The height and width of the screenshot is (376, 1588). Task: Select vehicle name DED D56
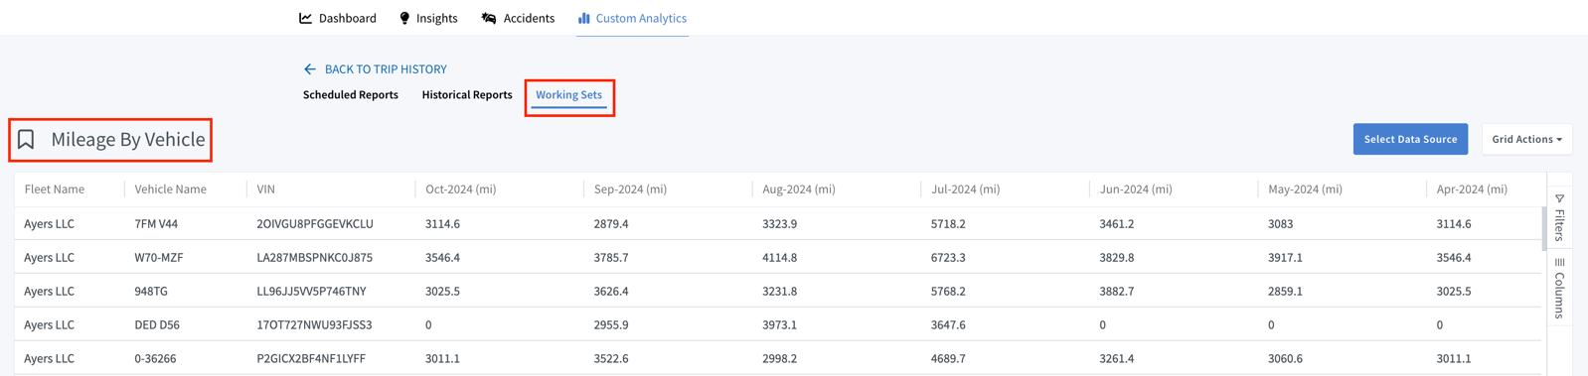(x=156, y=325)
